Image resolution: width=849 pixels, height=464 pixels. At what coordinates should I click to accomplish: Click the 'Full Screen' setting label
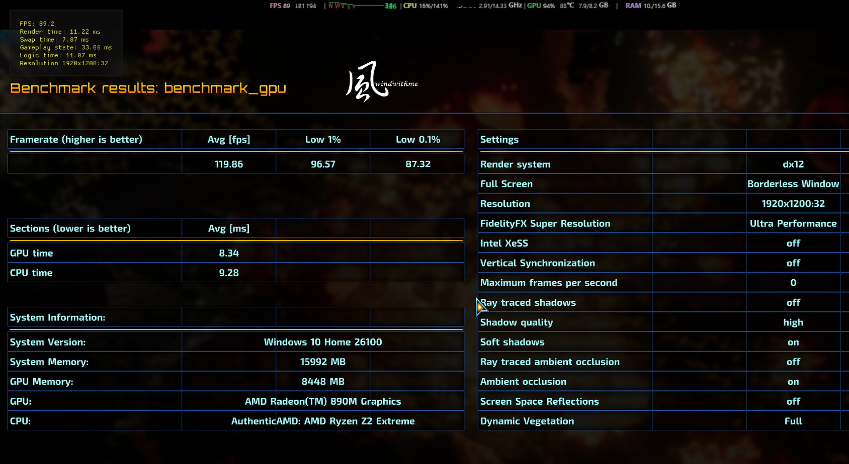coord(506,184)
